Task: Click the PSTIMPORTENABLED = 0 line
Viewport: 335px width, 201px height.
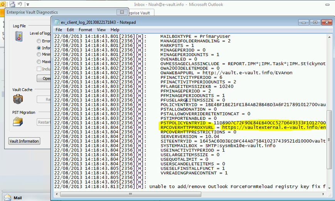Action: (189, 118)
